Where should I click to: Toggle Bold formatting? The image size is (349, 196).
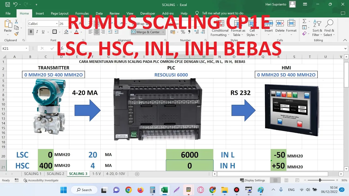[31, 32]
